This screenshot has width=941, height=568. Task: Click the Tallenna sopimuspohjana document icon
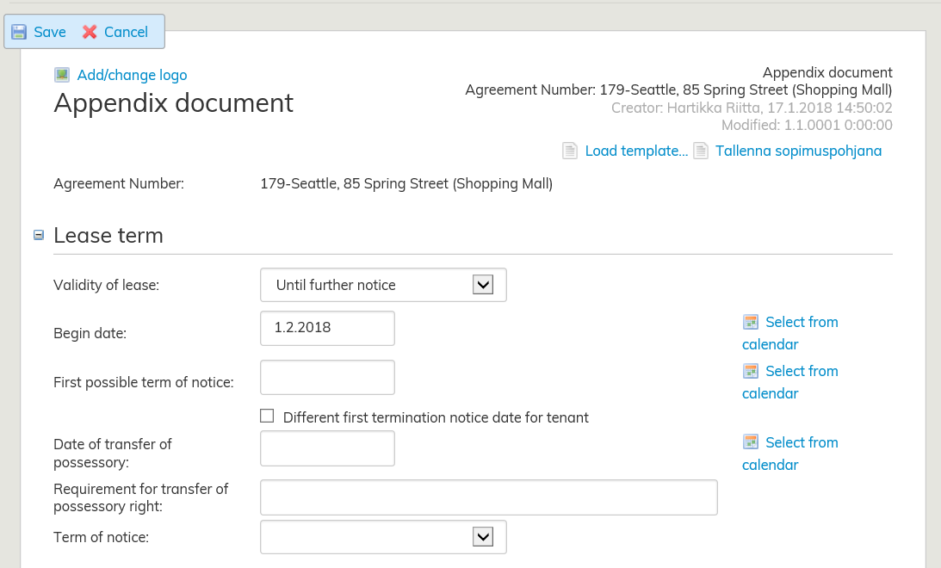click(x=701, y=151)
